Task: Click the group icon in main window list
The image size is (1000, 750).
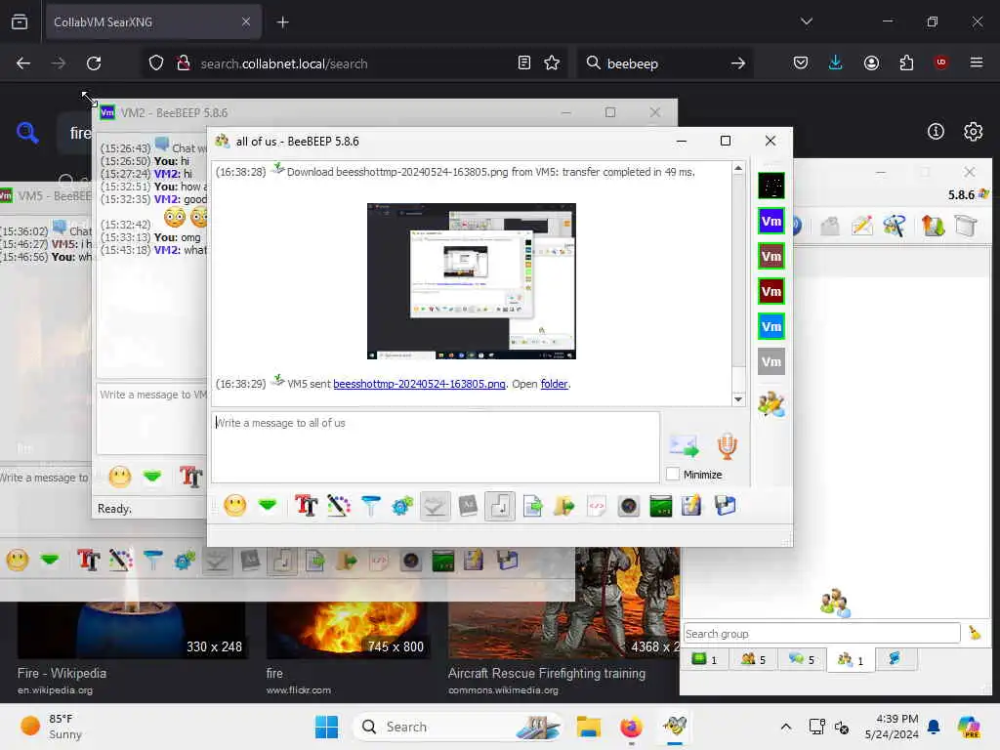Action: pyautogui.click(x=835, y=603)
